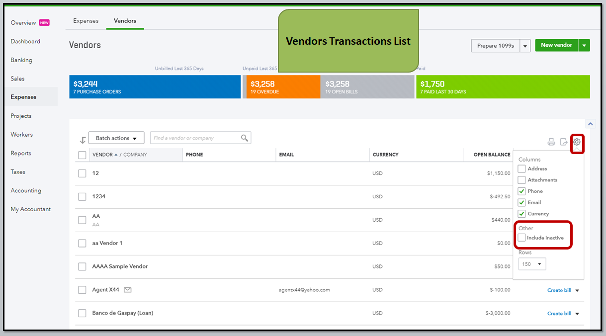Screen dimensions: 606x336
Task: Click Create bill for Agent X44
Action: tap(559, 290)
